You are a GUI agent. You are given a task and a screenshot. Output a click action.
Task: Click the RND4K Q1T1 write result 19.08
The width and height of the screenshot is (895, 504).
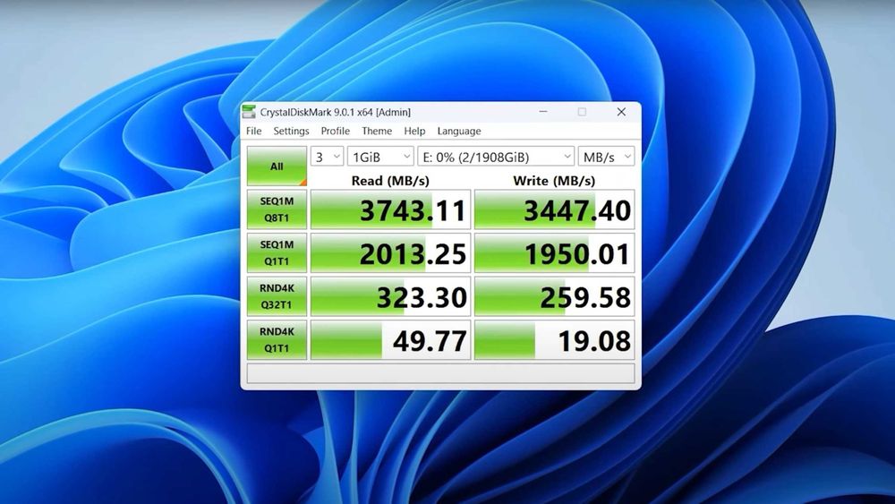coord(554,339)
